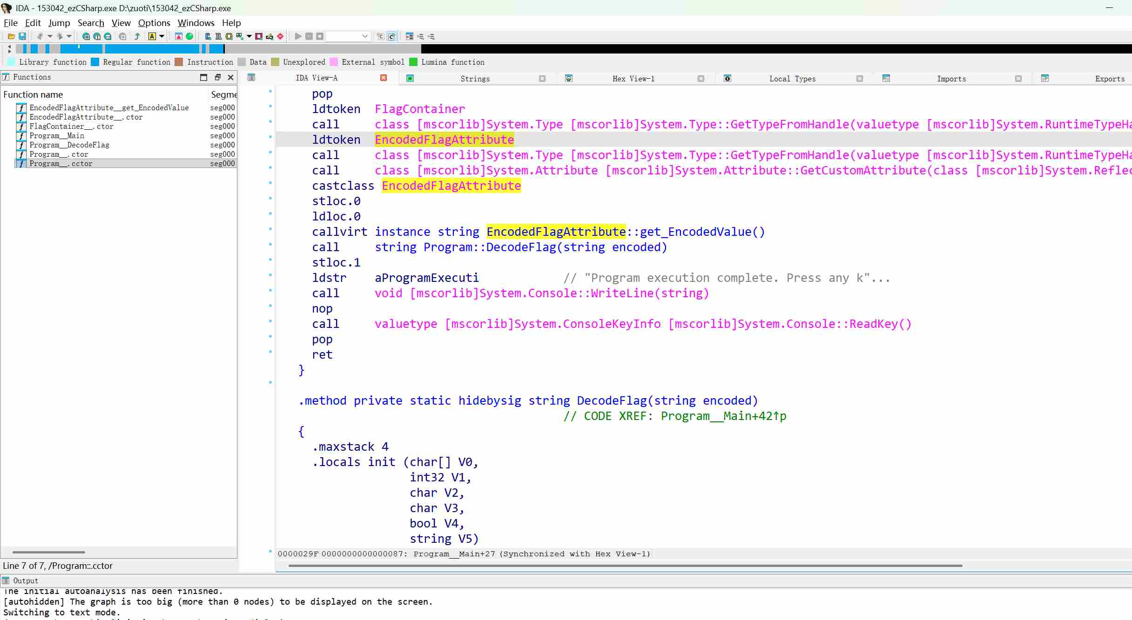Click the yellow 'A' text-style icon
1132x620 pixels.
click(x=152, y=36)
